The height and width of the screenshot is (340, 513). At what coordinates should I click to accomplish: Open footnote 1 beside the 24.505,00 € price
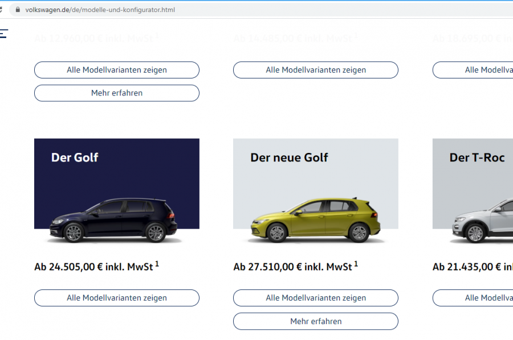point(157,264)
